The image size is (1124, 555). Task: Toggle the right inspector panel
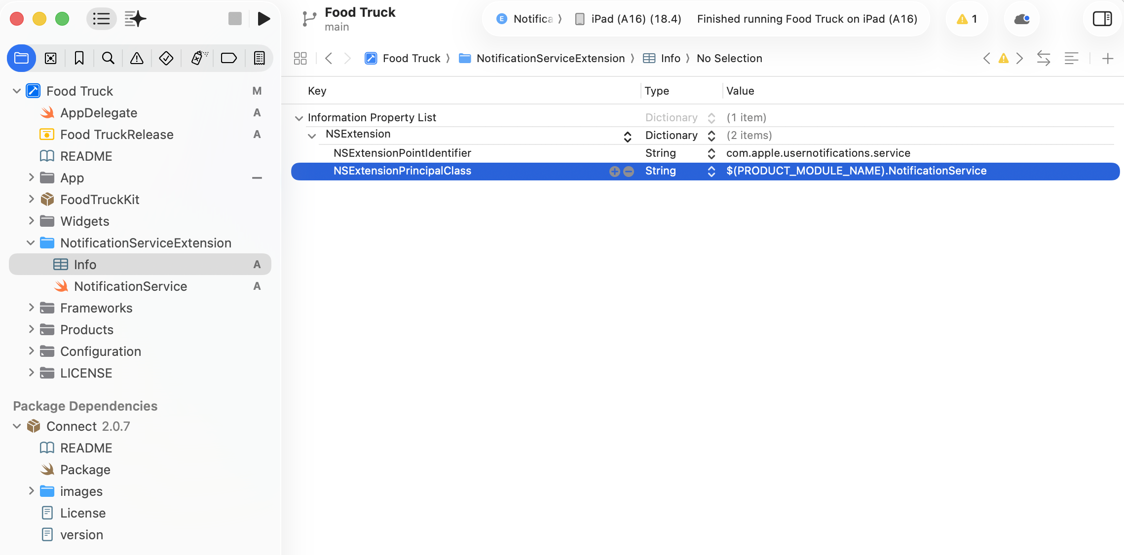click(1102, 19)
